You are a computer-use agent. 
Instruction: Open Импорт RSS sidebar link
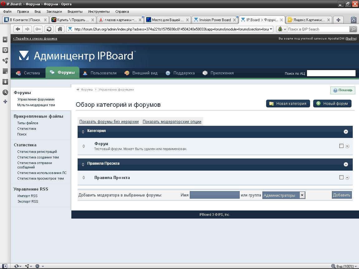click(27, 196)
